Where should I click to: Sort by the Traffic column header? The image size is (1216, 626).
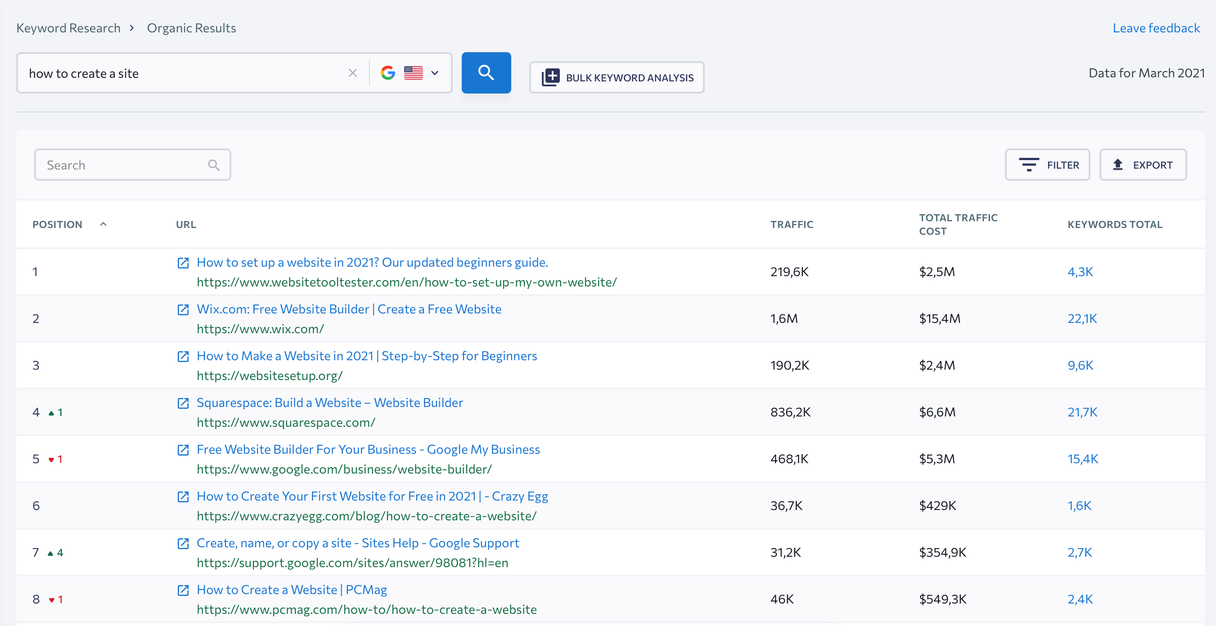(x=792, y=224)
